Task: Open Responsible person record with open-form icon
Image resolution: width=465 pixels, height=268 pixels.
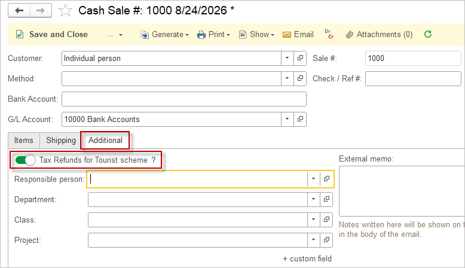Action: tap(326, 179)
